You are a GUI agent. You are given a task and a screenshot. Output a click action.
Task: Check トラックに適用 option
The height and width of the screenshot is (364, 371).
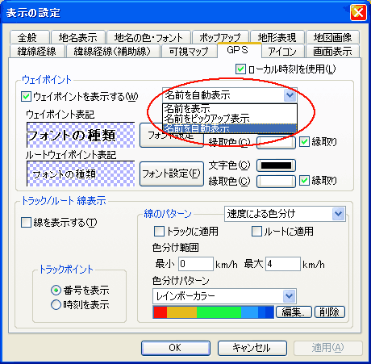pos(159,231)
